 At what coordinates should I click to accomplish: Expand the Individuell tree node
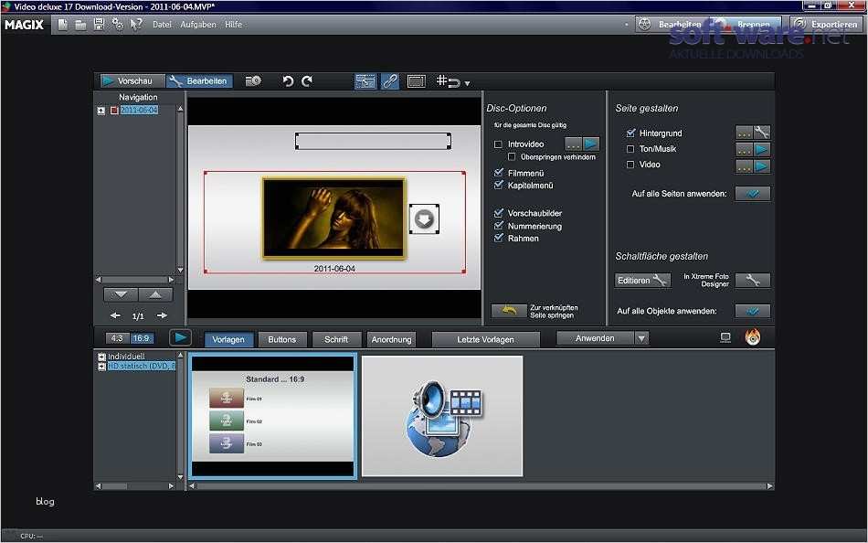(x=101, y=357)
